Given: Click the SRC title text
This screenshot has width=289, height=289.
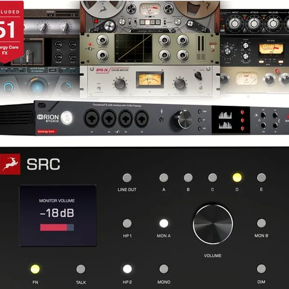Looking at the screenshot, I should 44,164.
